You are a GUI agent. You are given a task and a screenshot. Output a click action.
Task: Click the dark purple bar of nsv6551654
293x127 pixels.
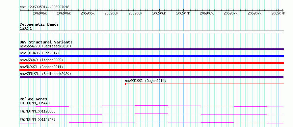click(x=151, y=77)
